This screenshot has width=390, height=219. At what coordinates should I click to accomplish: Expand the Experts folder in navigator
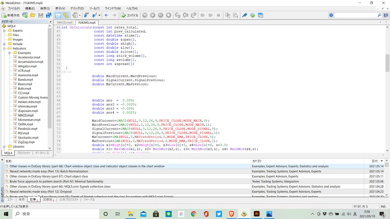(x=4, y=31)
